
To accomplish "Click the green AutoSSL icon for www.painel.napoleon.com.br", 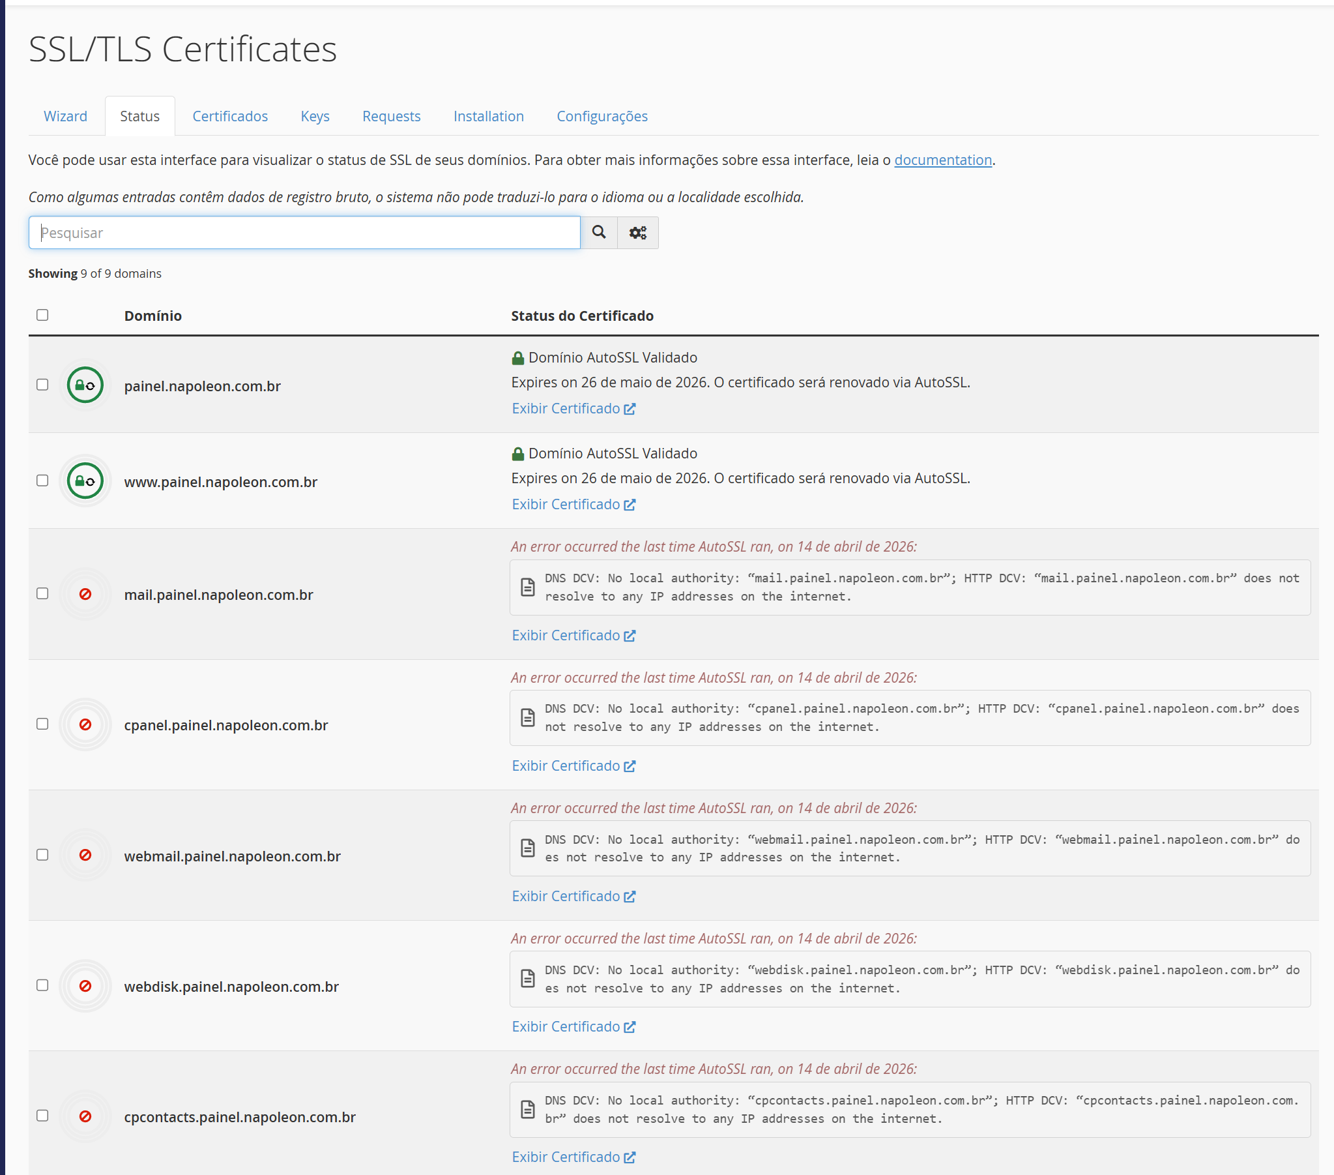I will 85,481.
